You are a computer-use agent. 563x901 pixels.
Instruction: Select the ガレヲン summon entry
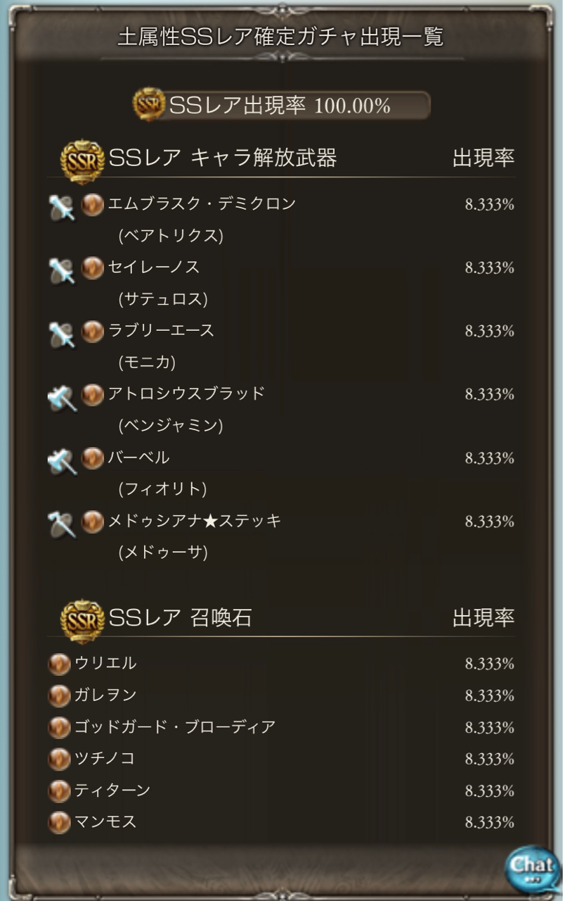pyautogui.click(x=105, y=695)
